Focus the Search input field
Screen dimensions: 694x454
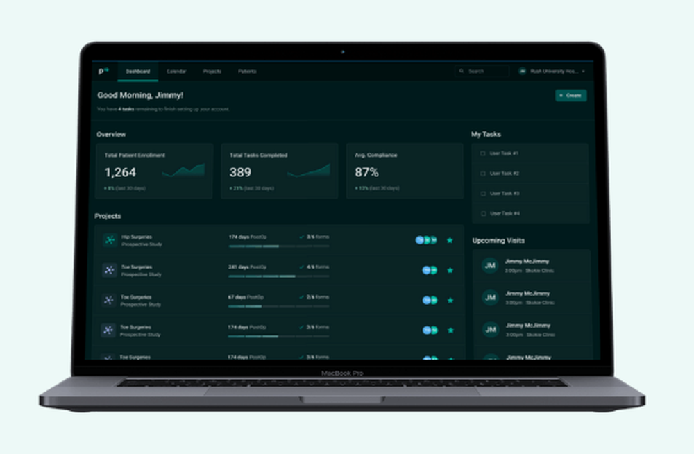coord(482,71)
